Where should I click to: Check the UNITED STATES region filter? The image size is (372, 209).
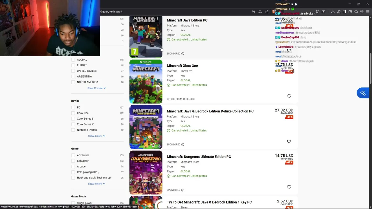73,71
